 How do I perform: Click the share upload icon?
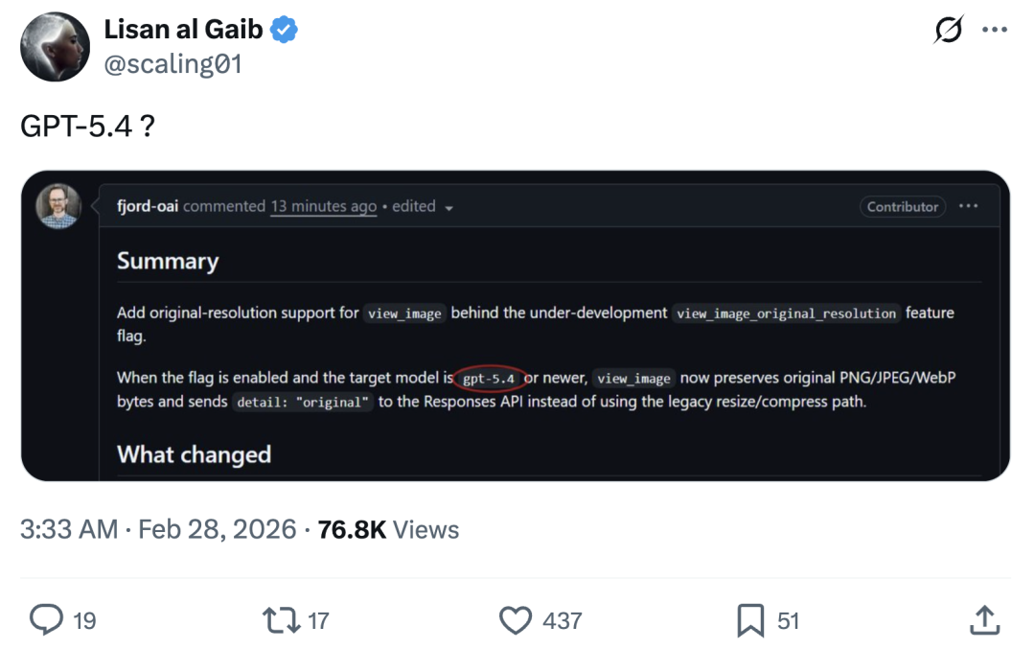click(x=984, y=620)
